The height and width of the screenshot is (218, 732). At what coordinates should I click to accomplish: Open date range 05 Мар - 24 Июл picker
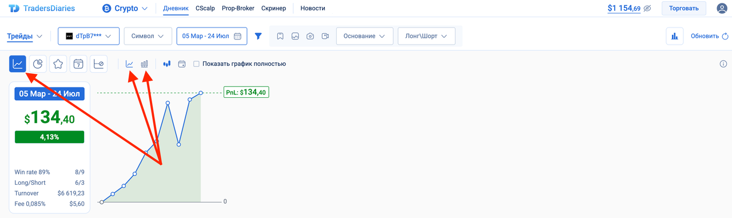point(212,36)
